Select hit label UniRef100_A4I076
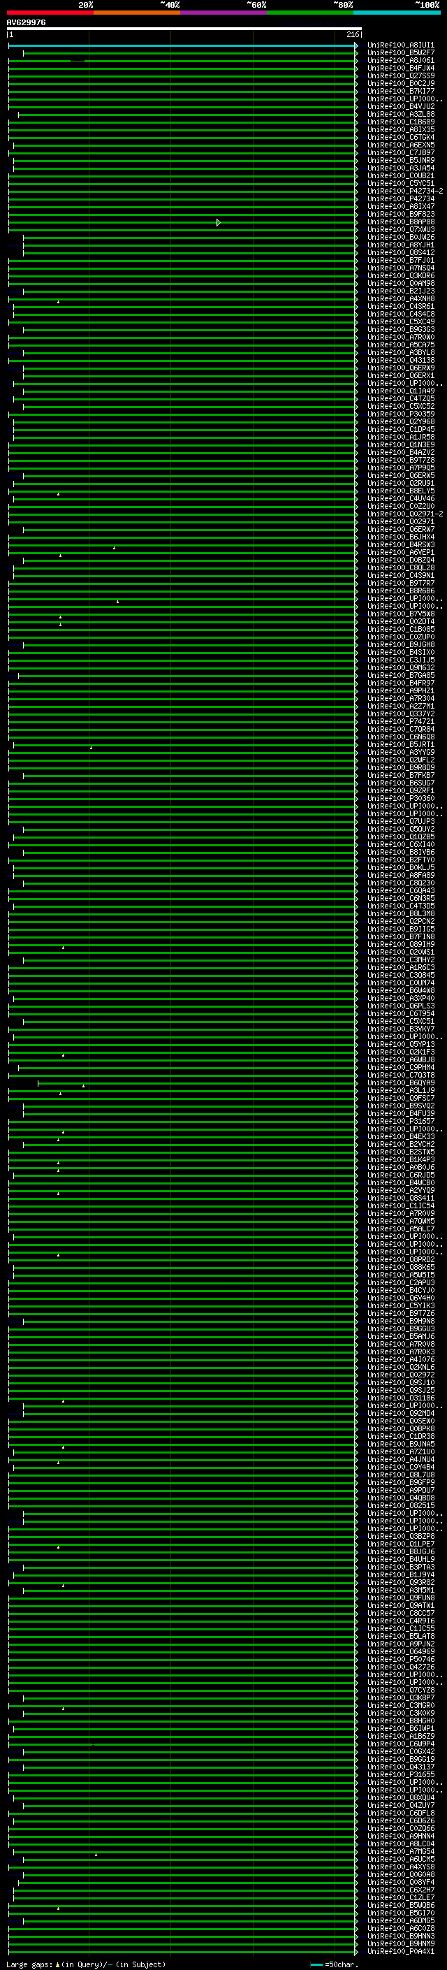The width and height of the screenshot is (447, 1970). [400, 1359]
